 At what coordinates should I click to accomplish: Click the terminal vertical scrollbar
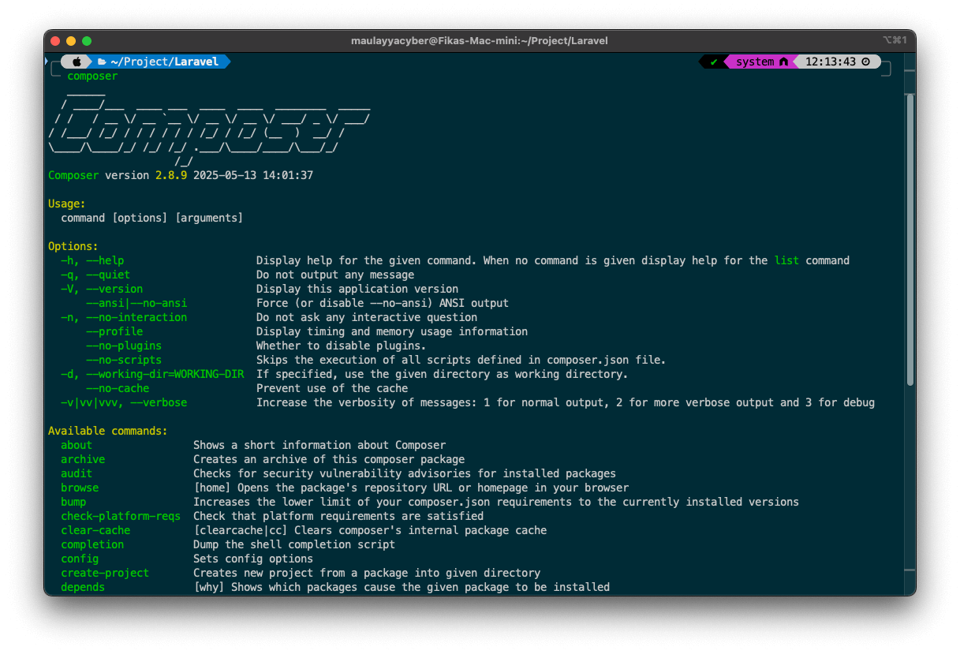(x=910, y=239)
